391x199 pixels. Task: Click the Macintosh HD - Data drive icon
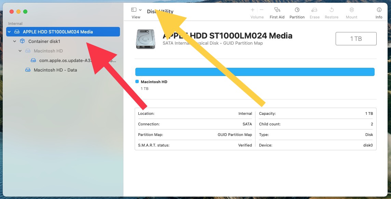coord(28,70)
